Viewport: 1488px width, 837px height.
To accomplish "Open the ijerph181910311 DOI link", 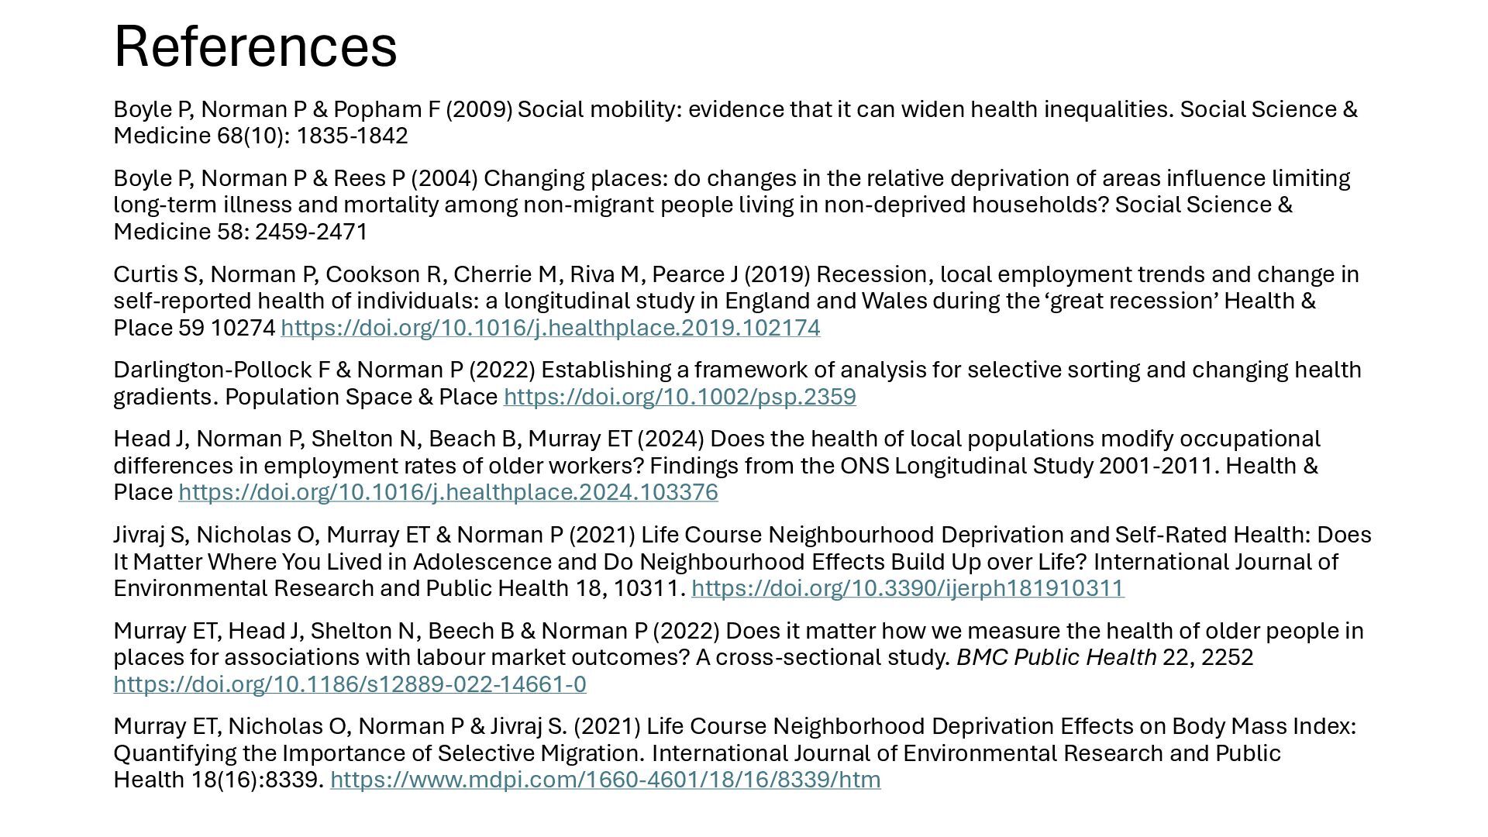I will (908, 588).
